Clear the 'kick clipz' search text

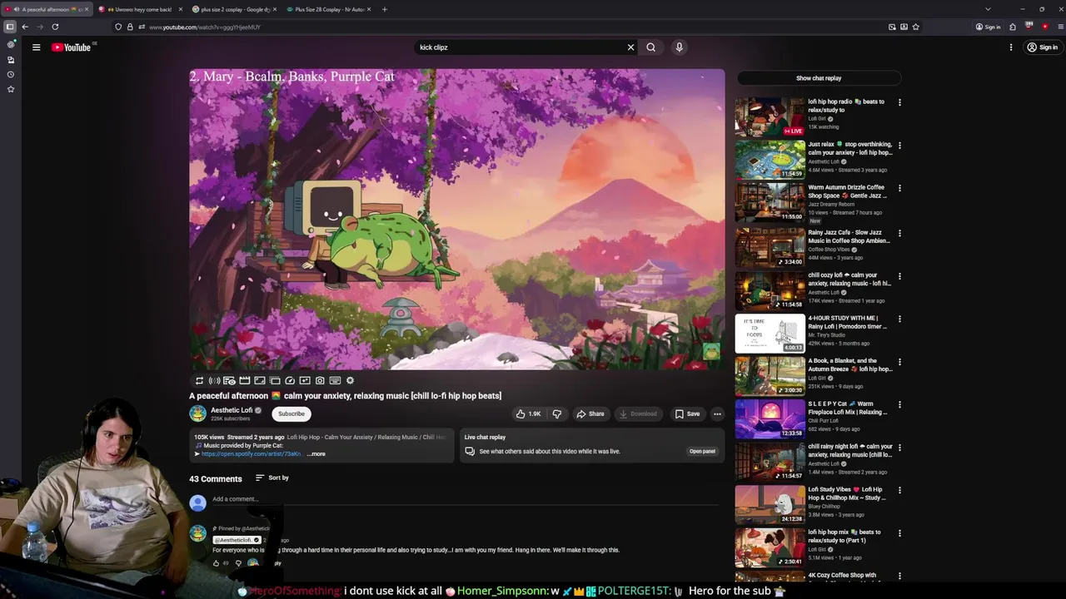630,47
